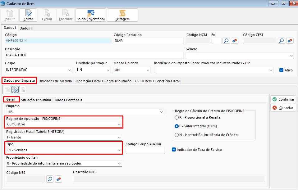This screenshot has height=190, width=298.
Task: Select the N - Isento/Não-Incidência de Crédito option
Action: 177,135
